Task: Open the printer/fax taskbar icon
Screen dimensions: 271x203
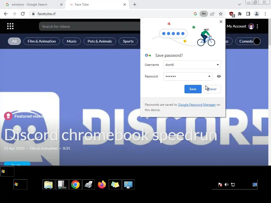Action: (x=89, y=184)
